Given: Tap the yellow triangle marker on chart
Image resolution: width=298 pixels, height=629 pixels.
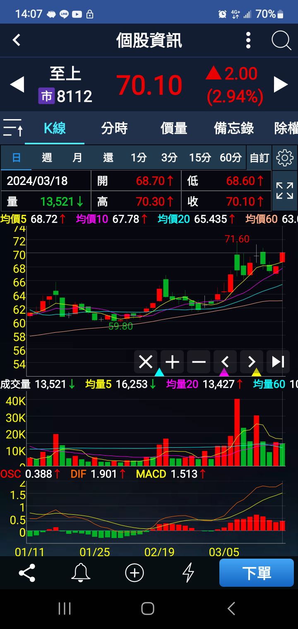Looking at the screenshot, I should click(x=257, y=372).
